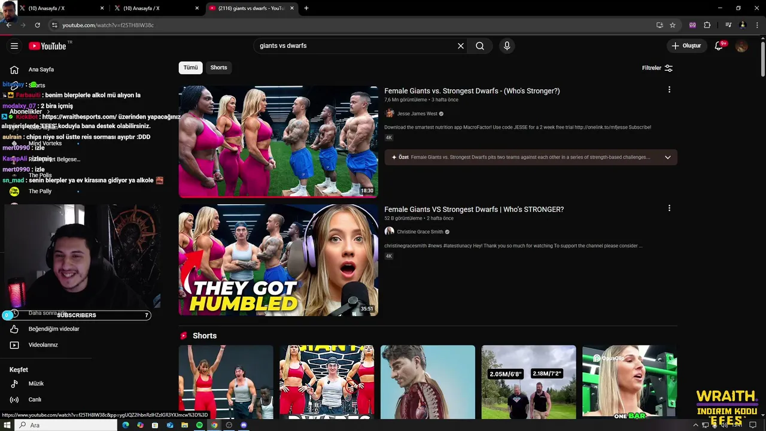
Task: Go to the YouTube logo home link
Action: 47,46
